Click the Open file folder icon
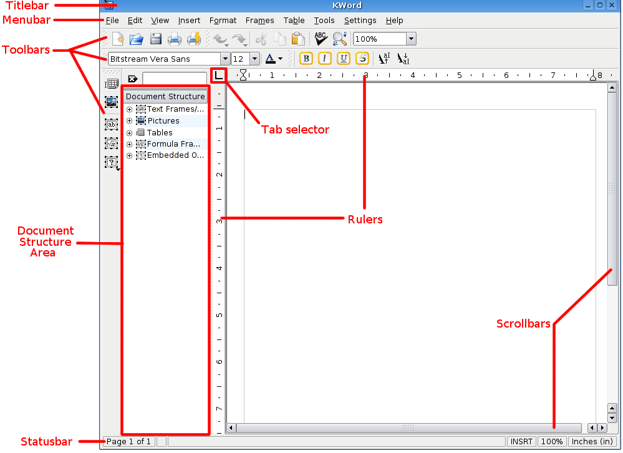 136,39
